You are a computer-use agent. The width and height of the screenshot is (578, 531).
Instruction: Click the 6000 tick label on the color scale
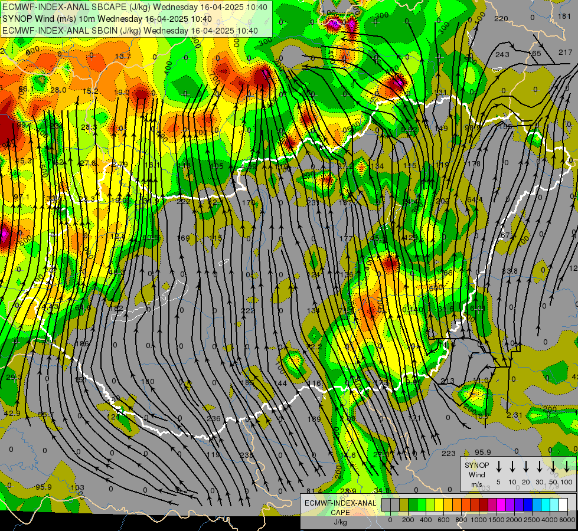click(568, 520)
